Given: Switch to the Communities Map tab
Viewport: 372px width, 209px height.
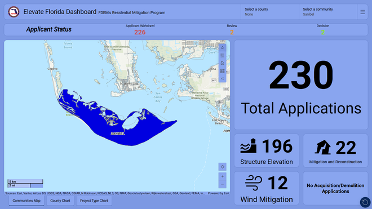Looking at the screenshot, I should 26,201.
